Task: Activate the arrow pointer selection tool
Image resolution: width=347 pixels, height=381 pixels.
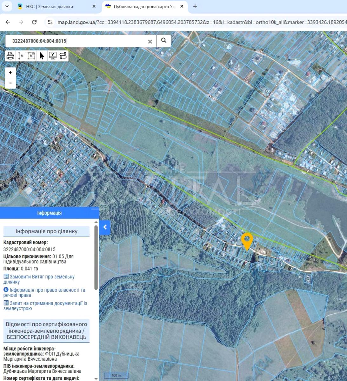Action: click(42, 56)
